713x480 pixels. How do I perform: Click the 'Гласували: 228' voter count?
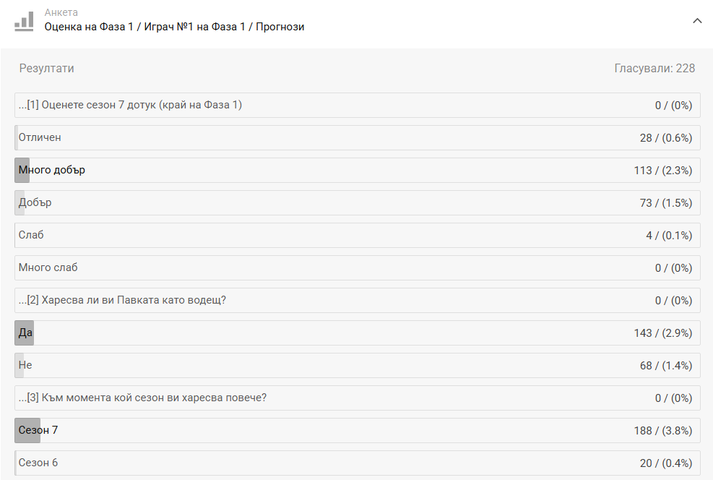click(654, 68)
